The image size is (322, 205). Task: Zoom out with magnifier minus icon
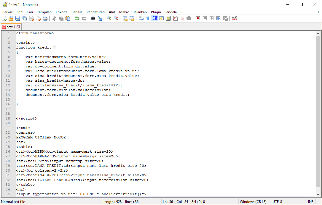(x=116, y=18)
